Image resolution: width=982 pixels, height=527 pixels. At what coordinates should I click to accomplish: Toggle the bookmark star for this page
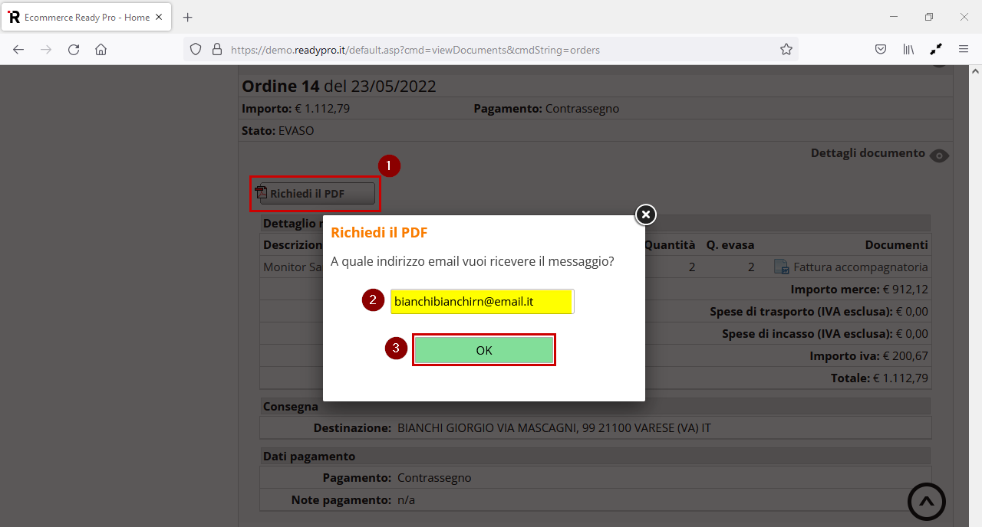click(x=786, y=48)
